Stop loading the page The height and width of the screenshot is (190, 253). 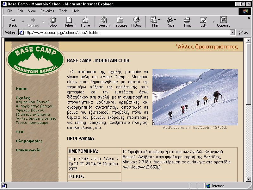coord(53,22)
